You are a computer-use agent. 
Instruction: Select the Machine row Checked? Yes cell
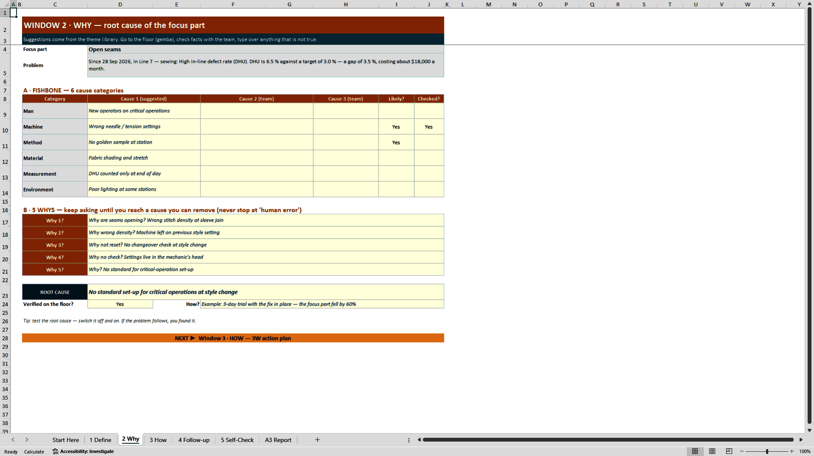tap(429, 127)
